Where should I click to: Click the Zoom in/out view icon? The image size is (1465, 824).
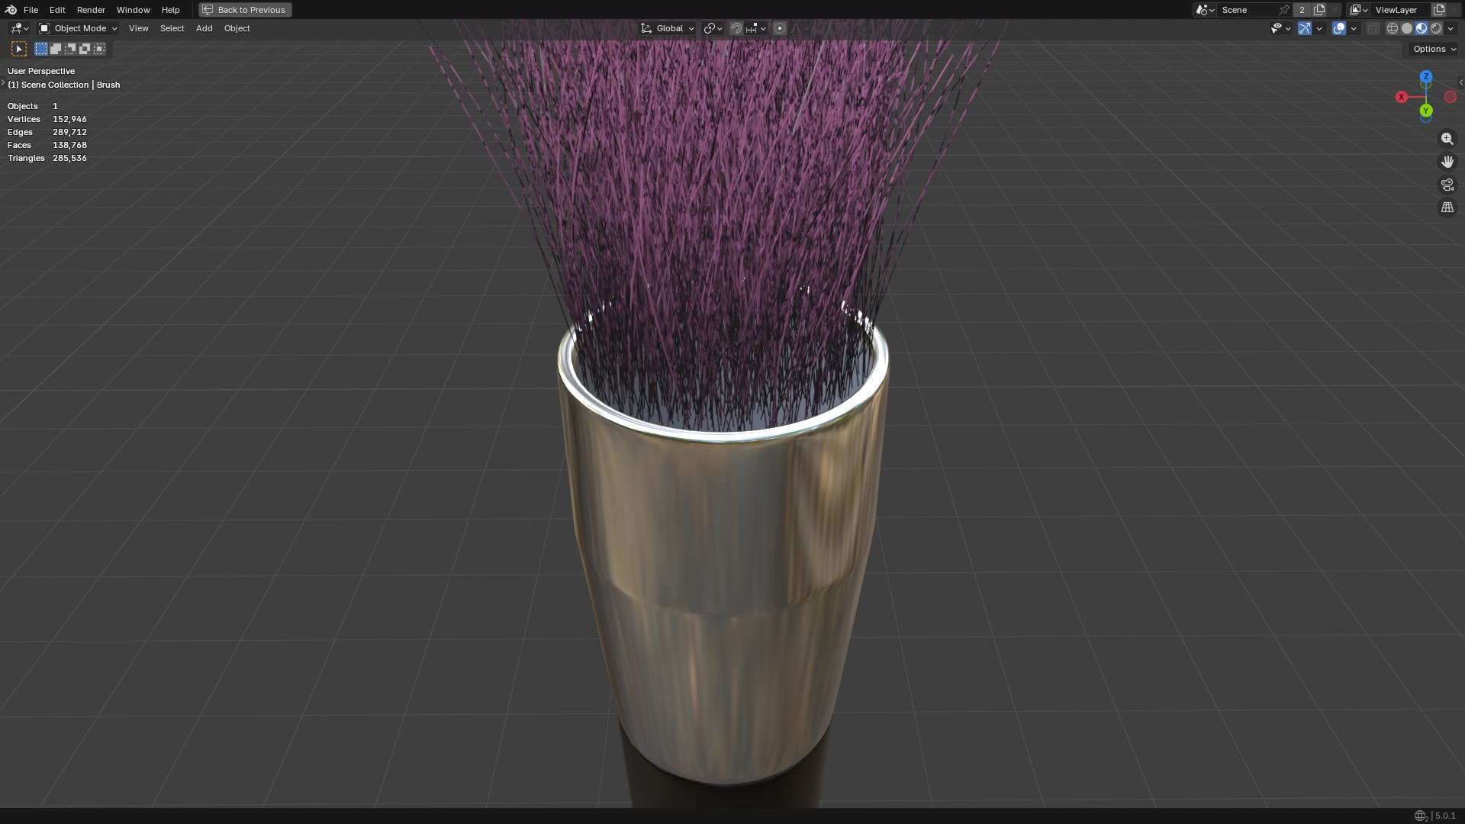tap(1447, 139)
